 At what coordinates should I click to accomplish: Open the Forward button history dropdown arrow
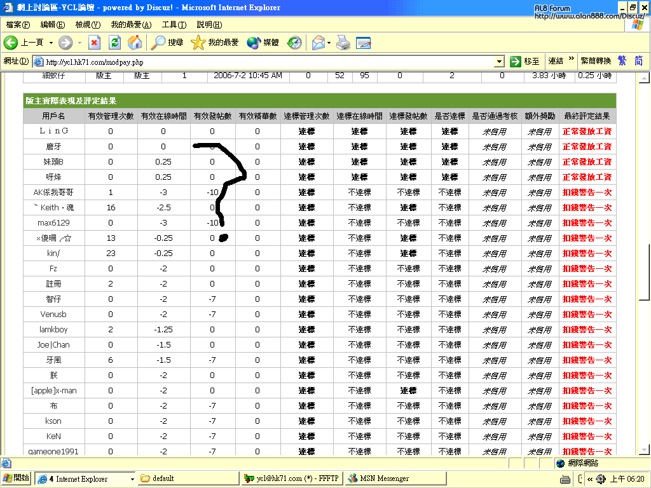[x=79, y=43]
